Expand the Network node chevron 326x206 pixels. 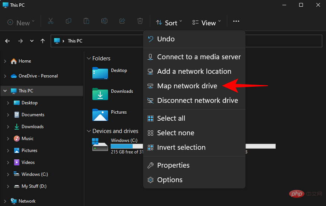[5, 201]
